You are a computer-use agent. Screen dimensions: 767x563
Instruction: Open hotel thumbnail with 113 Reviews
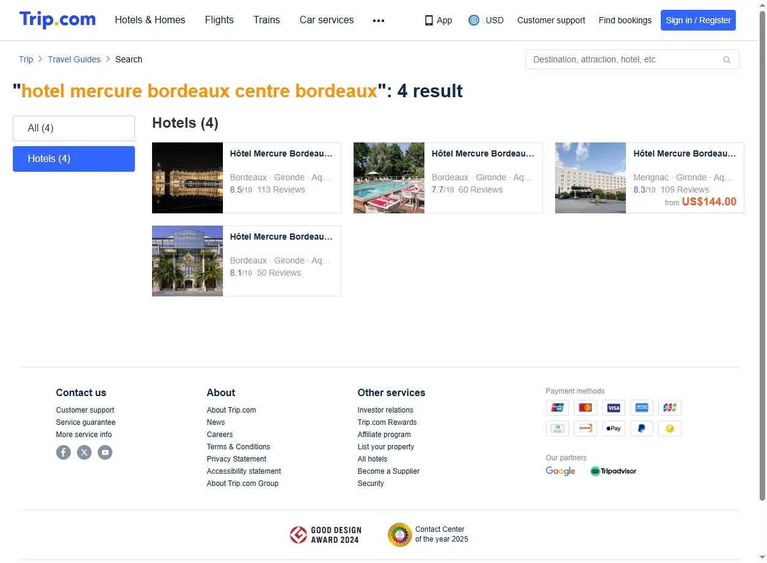187,178
